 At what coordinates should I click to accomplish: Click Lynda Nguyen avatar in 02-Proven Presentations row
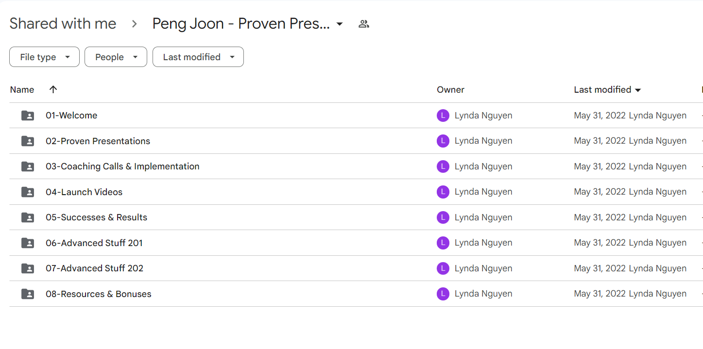[x=443, y=141]
